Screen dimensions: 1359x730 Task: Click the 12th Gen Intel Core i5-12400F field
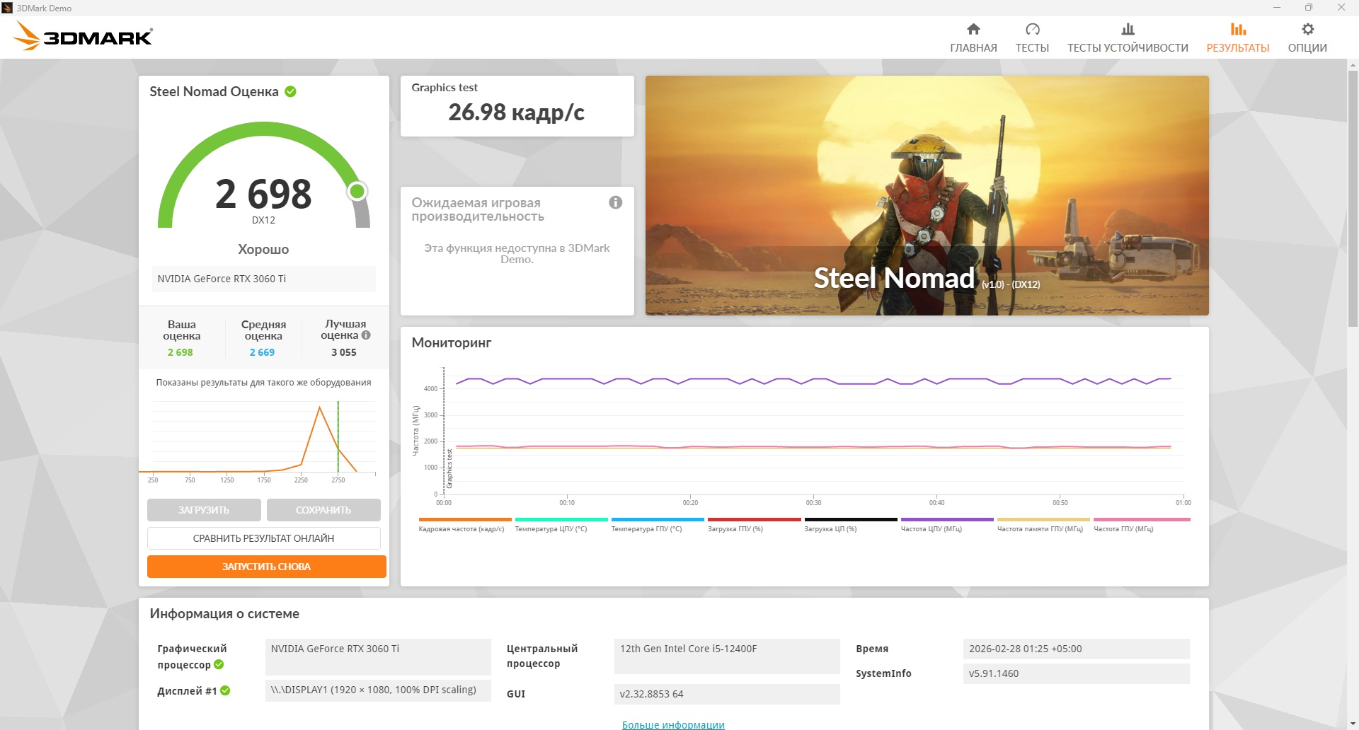pyautogui.click(x=727, y=656)
